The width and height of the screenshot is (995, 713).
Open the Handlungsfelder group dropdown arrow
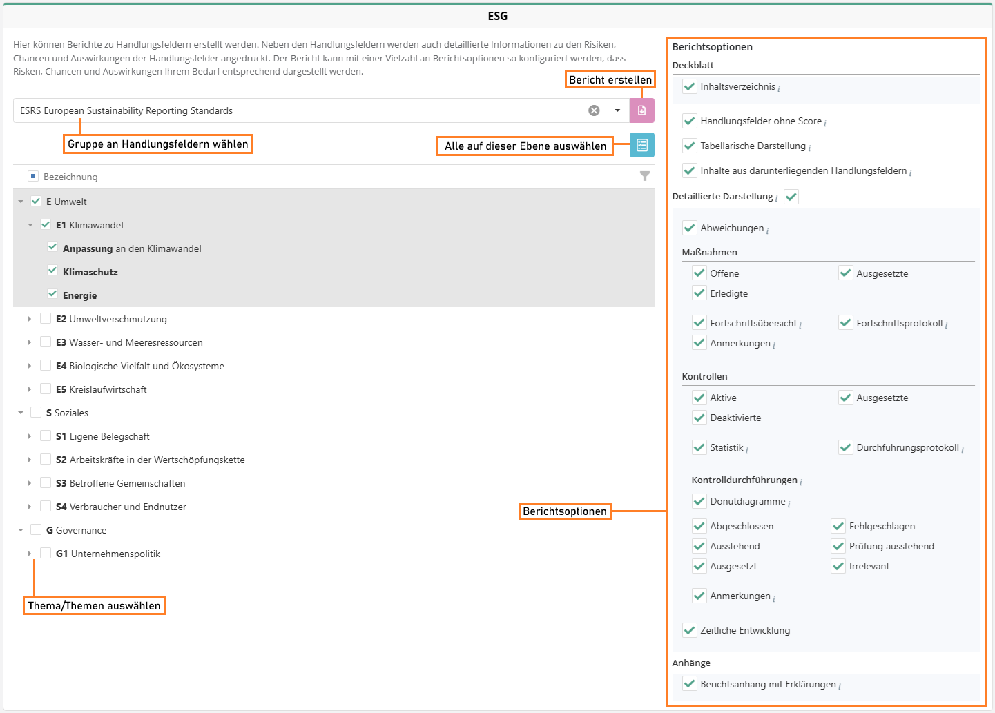pyautogui.click(x=617, y=110)
